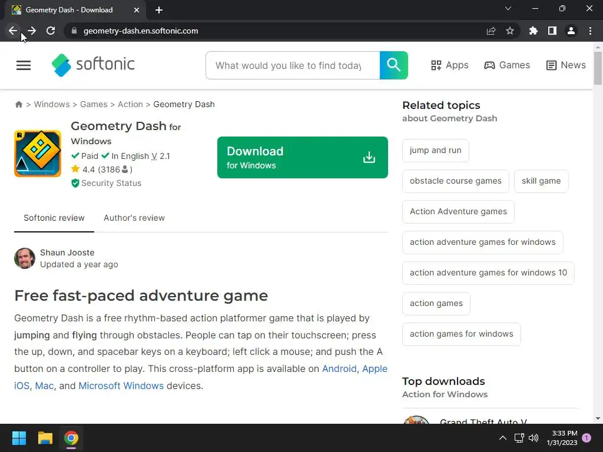Show hidden system tray icons
603x452 pixels.
tap(503, 438)
